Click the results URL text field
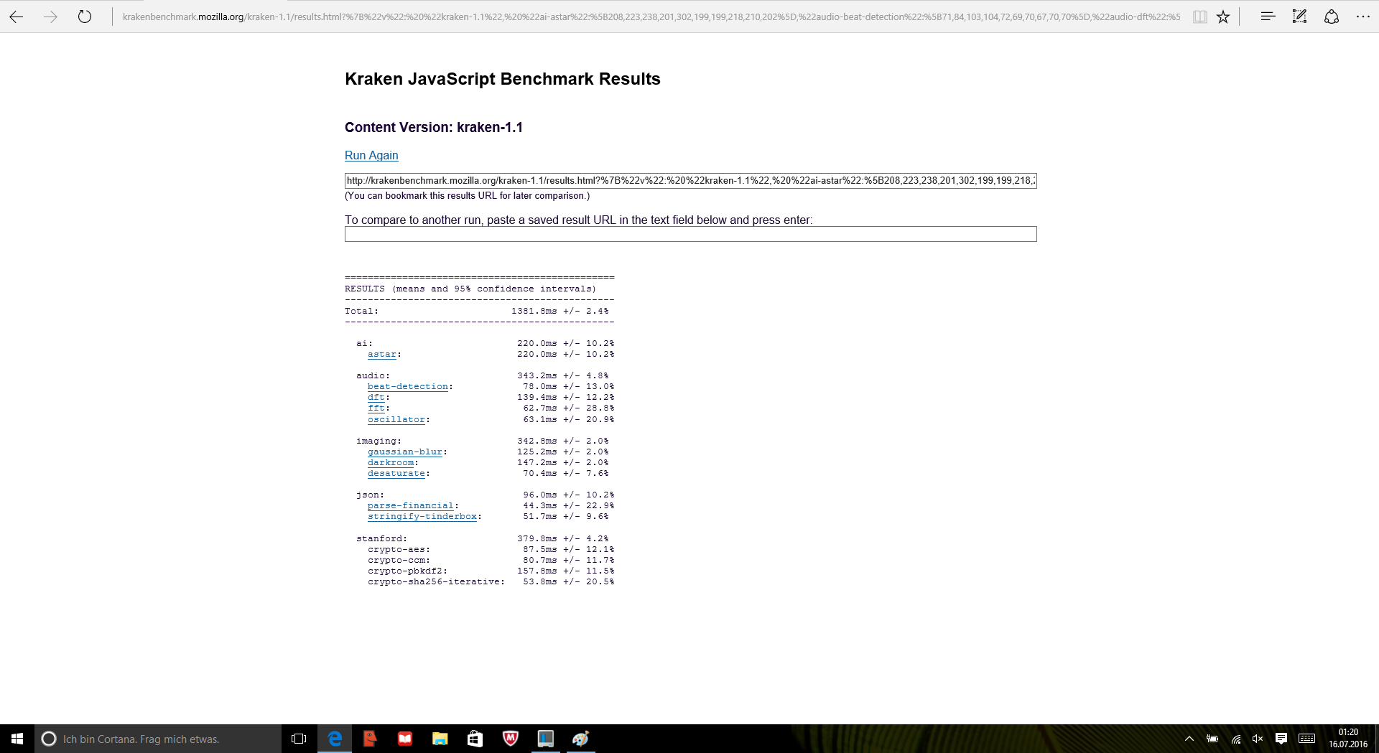The image size is (1379, 753). pyautogui.click(x=691, y=181)
